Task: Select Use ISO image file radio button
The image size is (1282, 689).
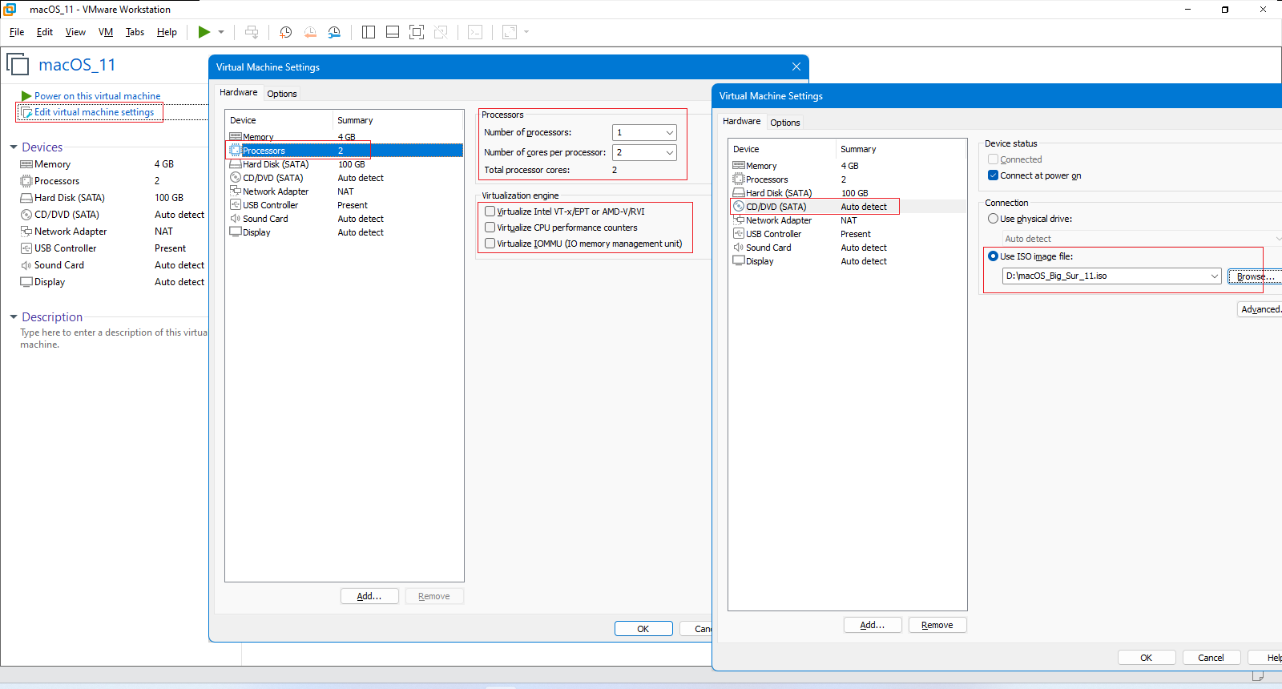Action: 993,256
